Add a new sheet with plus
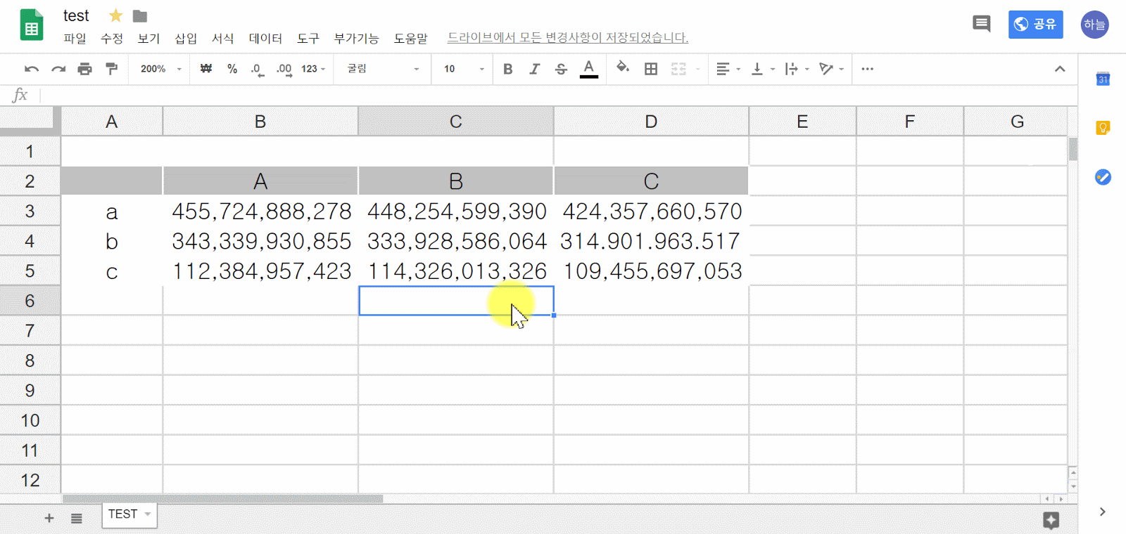 tap(49, 519)
